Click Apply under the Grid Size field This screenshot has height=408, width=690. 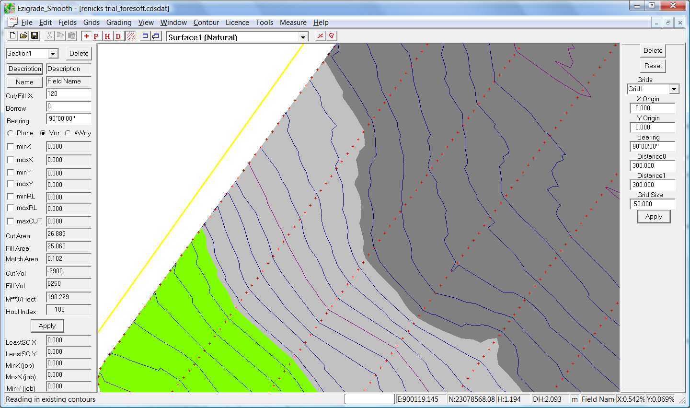point(654,217)
